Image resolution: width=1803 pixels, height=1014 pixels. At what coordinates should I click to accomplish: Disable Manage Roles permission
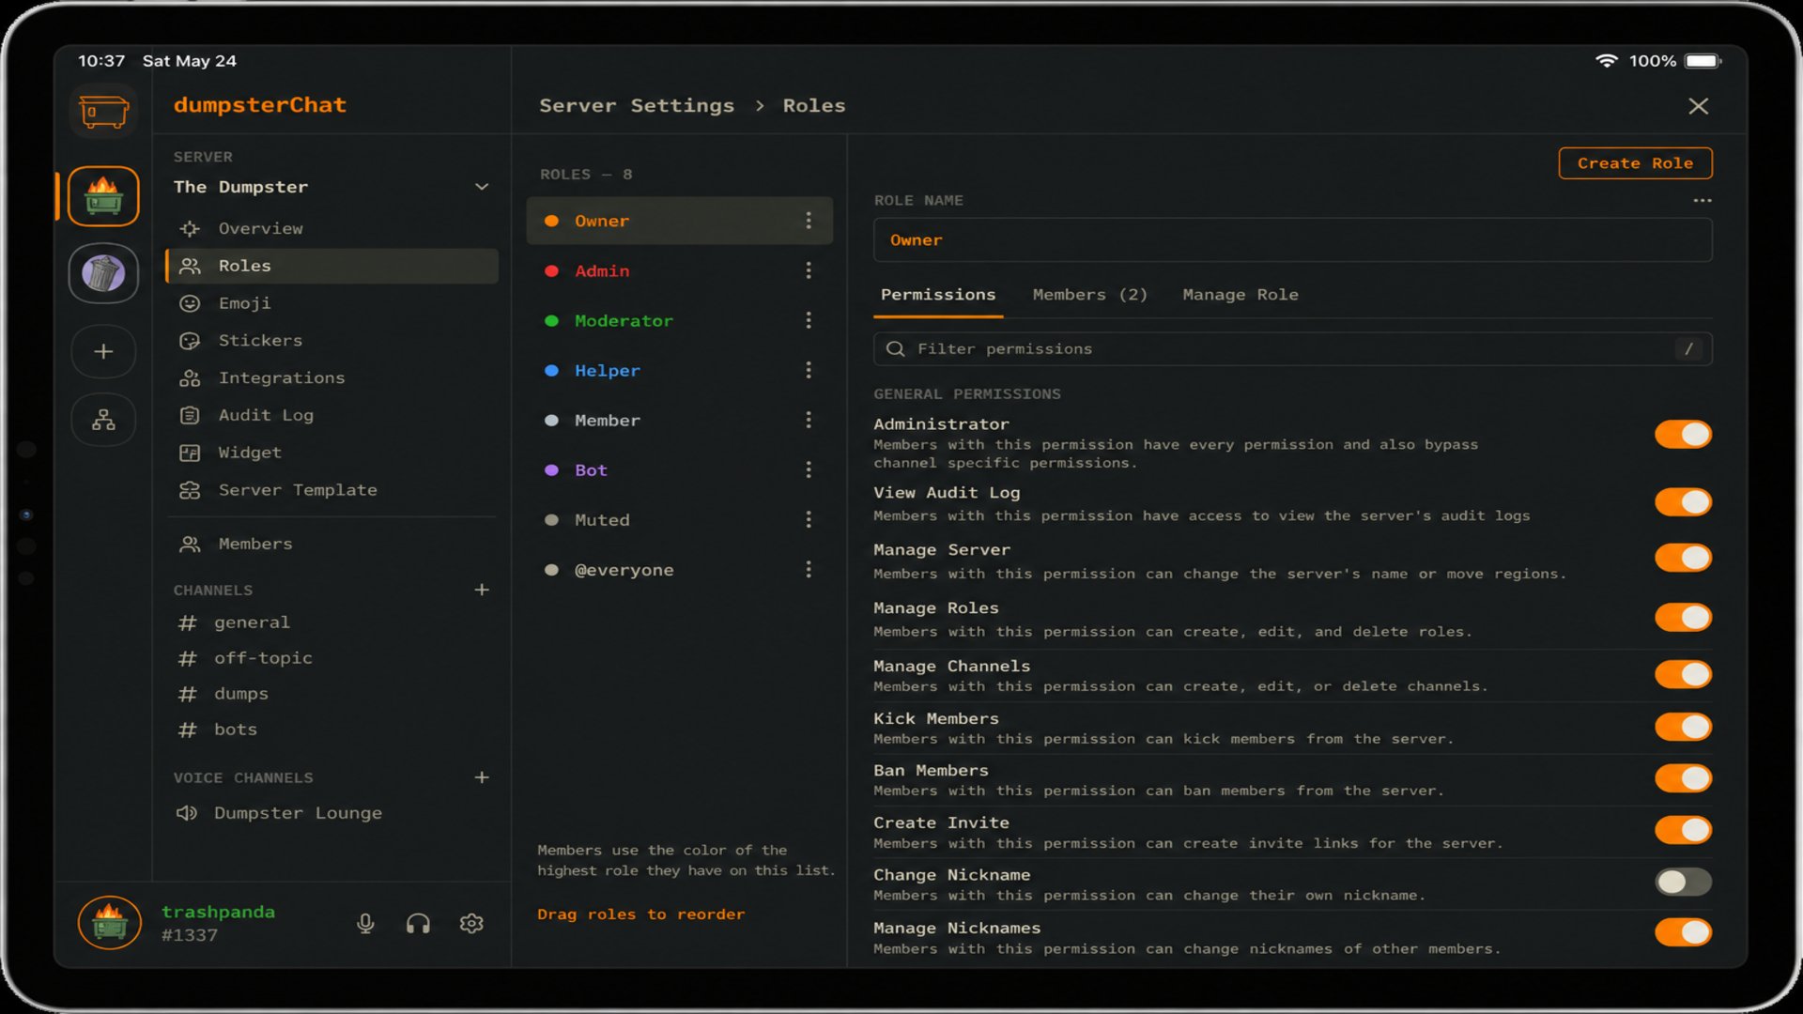1683,617
